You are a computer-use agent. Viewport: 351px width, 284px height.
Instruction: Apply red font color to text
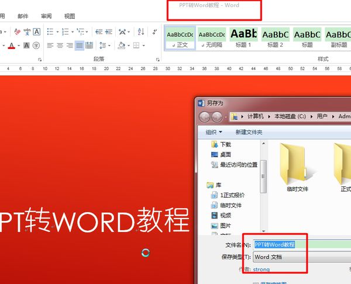12,46
